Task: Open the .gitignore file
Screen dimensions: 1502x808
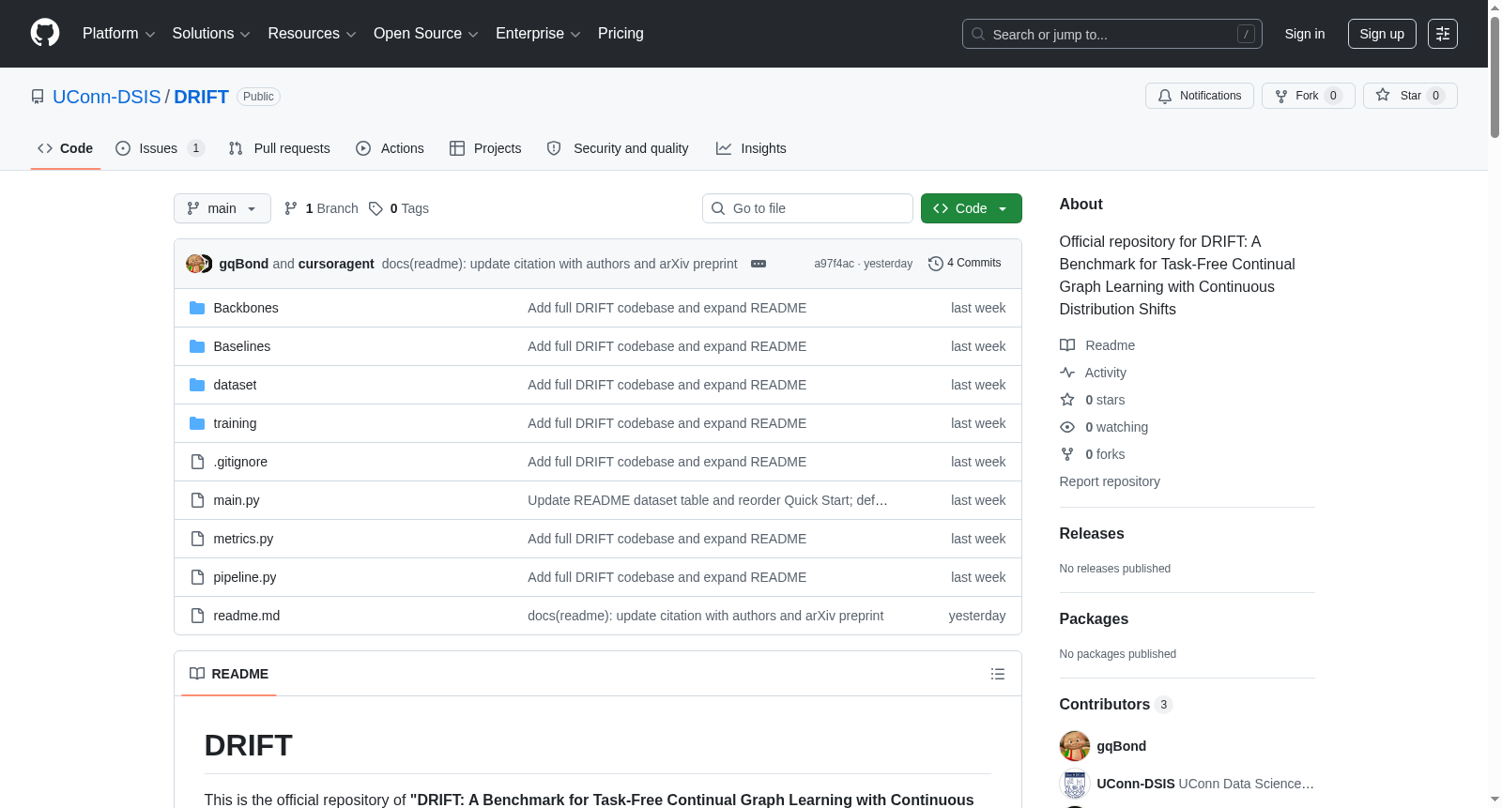Action: [240, 462]
